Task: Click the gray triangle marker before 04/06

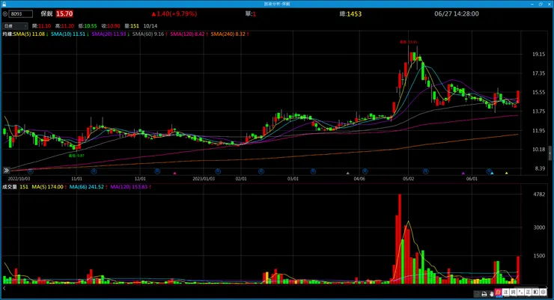Action: [x=347, y=173]
